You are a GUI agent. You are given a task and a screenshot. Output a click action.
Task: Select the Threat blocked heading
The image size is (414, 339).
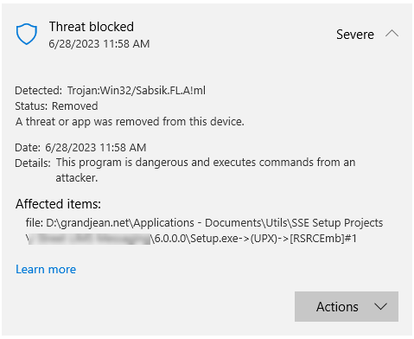click(x=92, y=27)
